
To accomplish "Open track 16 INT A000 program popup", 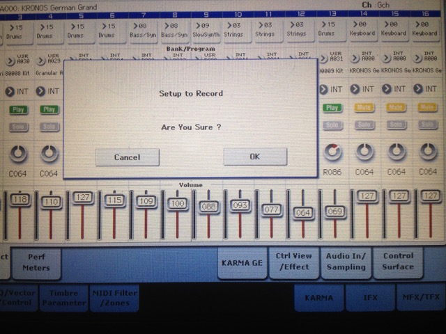I will (417, 58).
